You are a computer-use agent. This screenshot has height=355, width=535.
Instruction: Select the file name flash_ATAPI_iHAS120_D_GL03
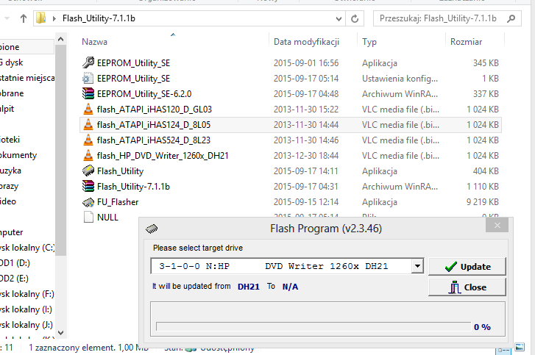pyautogui.click(x=155, y=110)
